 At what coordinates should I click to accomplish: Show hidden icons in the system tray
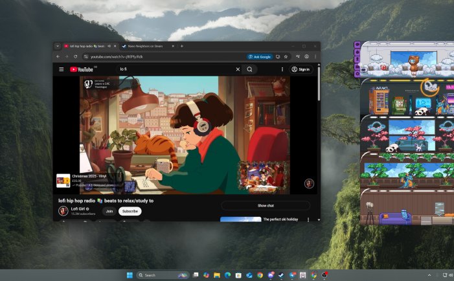point(429,275)
